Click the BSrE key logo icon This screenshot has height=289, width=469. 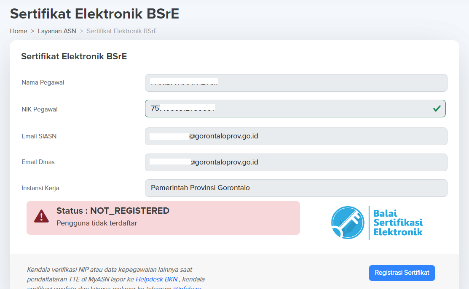tap(348, 223)
